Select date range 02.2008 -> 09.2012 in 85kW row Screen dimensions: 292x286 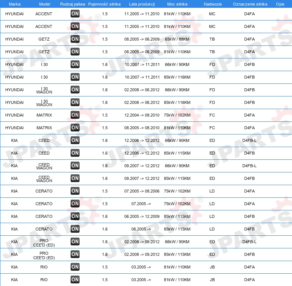(142, 254)
